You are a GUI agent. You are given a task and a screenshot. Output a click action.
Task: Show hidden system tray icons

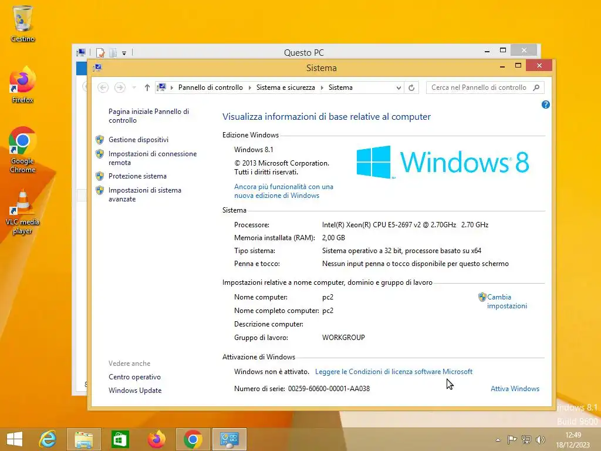[498, 440]
